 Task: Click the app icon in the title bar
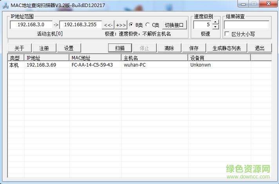tap(5, 5)
